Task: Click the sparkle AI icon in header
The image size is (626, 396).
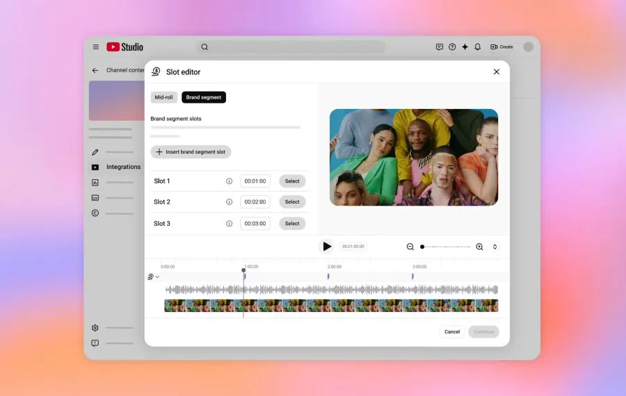Action: tap(465, 47)
